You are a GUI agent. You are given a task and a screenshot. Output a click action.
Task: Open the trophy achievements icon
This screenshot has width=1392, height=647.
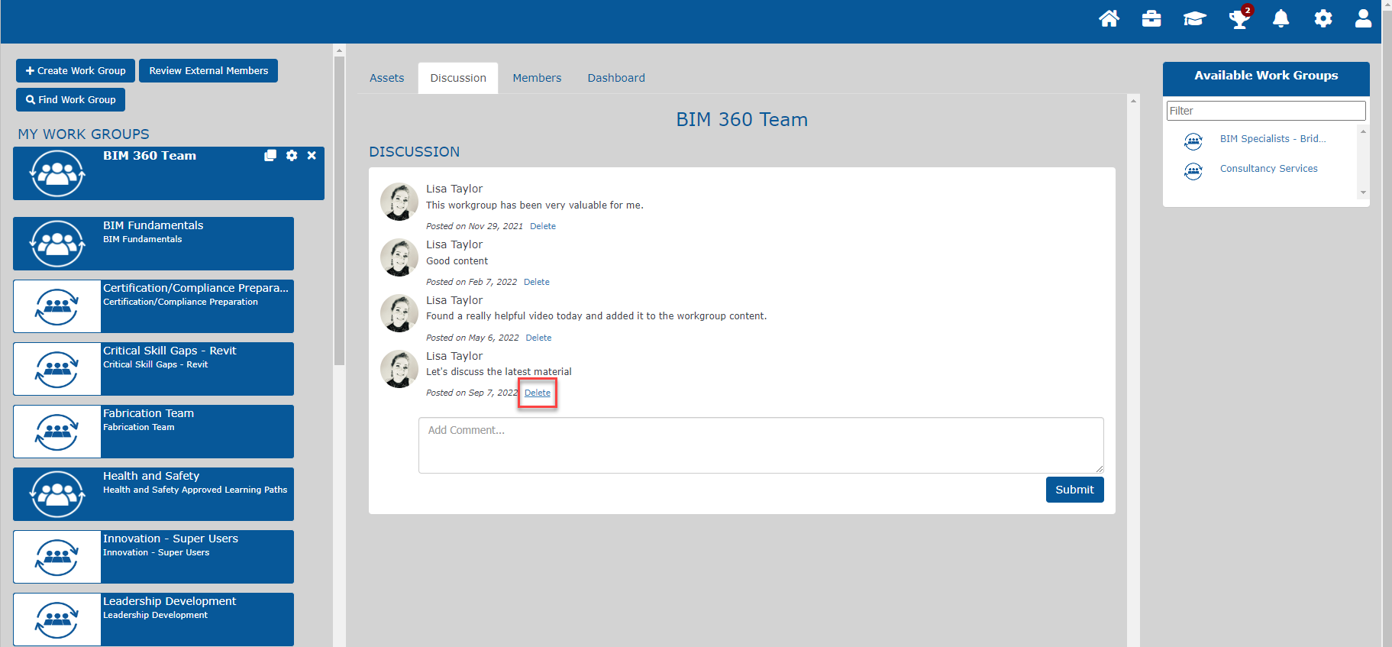tap(1239, 19)
